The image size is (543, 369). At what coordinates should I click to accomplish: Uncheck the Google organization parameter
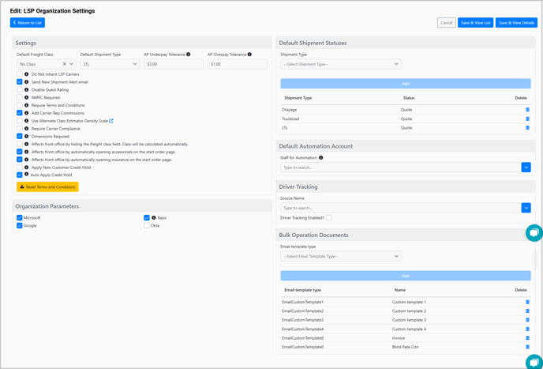click(20, 225)
